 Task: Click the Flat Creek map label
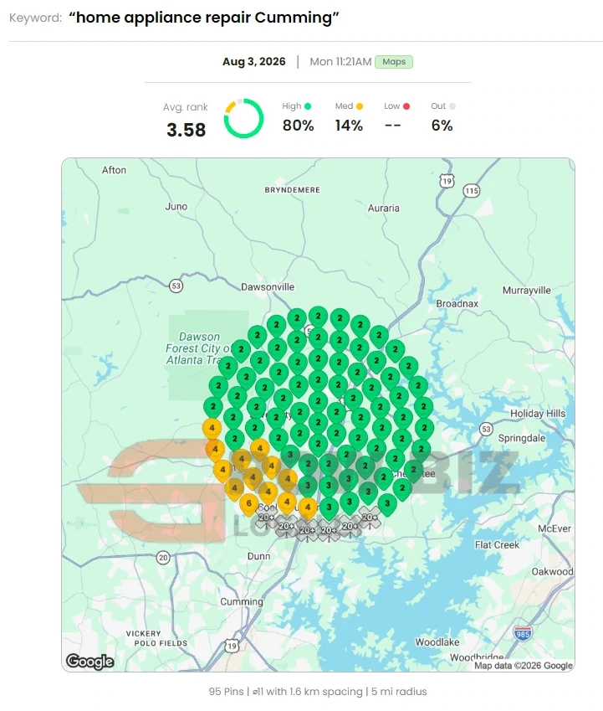click(497, 544)
